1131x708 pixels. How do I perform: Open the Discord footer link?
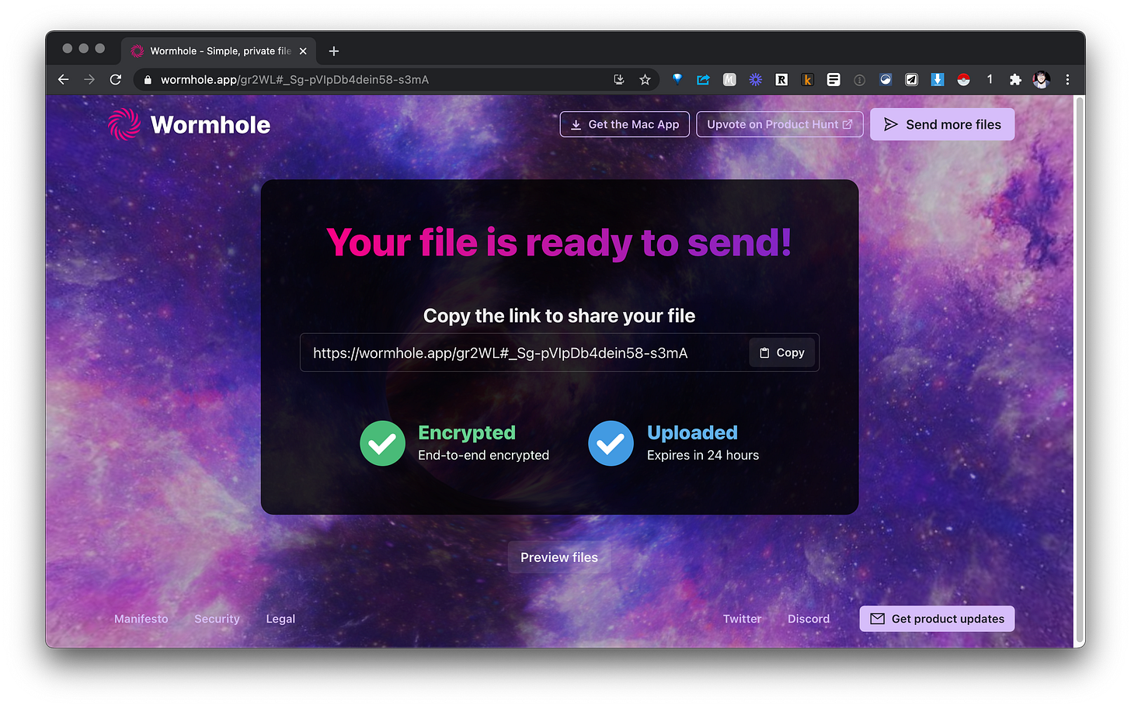point(809,619)
